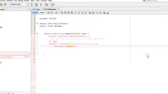The height and width of the screenshot is (94, 168).
Task: Minimize the Services panel with the dash icon
Action: coord(29,9)
